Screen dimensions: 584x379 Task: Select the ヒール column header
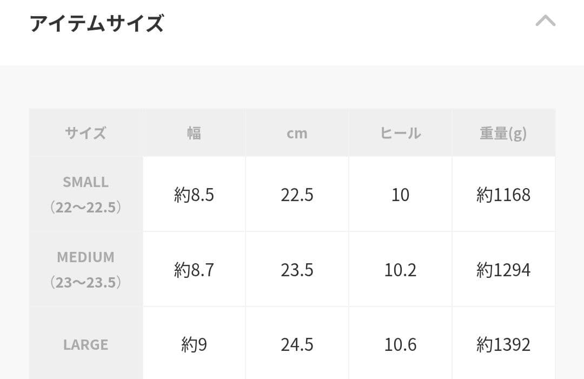pos(400,133)
